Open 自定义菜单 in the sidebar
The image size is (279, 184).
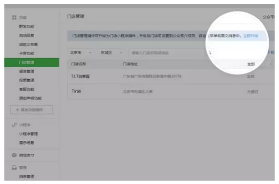28,45
